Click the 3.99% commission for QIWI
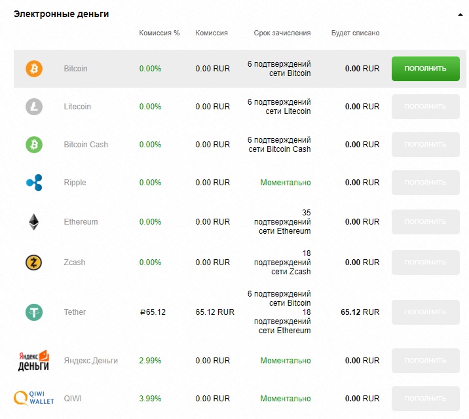Screen dimensions: 469x419 point(150,399)
